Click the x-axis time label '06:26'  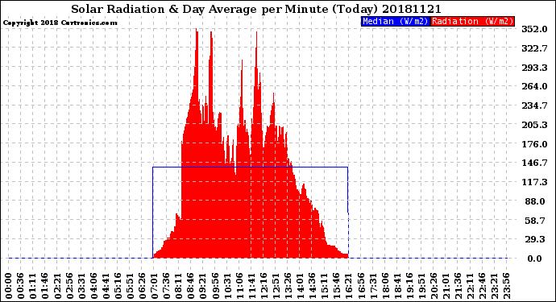pos(142,286)
